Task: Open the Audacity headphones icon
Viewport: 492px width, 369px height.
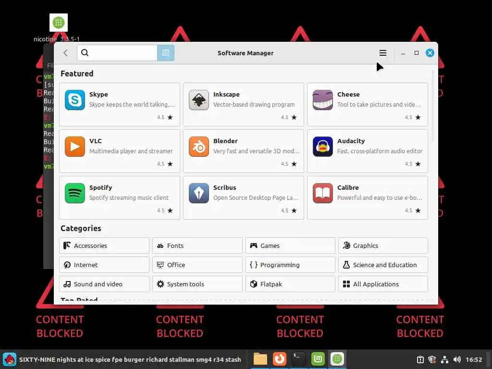Action: [322, 146]
